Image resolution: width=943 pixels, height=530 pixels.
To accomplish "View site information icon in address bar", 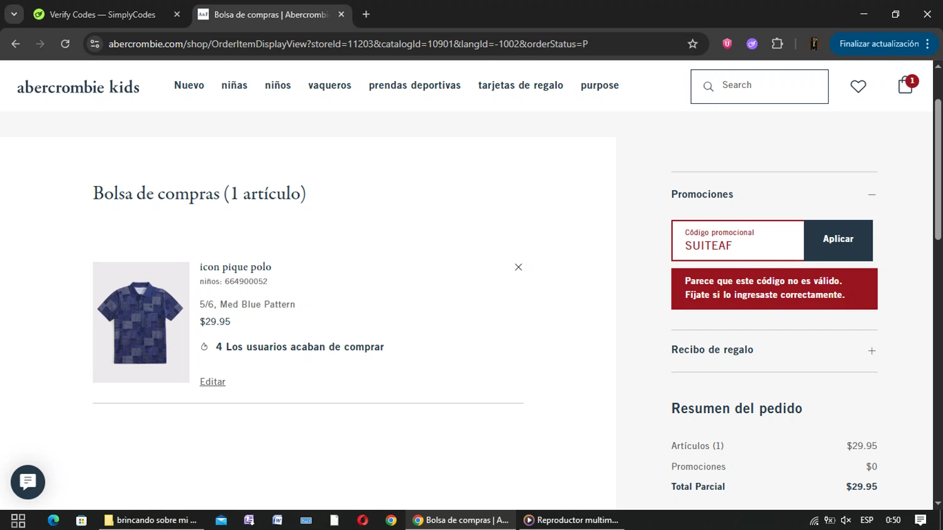I will [x=95, y=44].
